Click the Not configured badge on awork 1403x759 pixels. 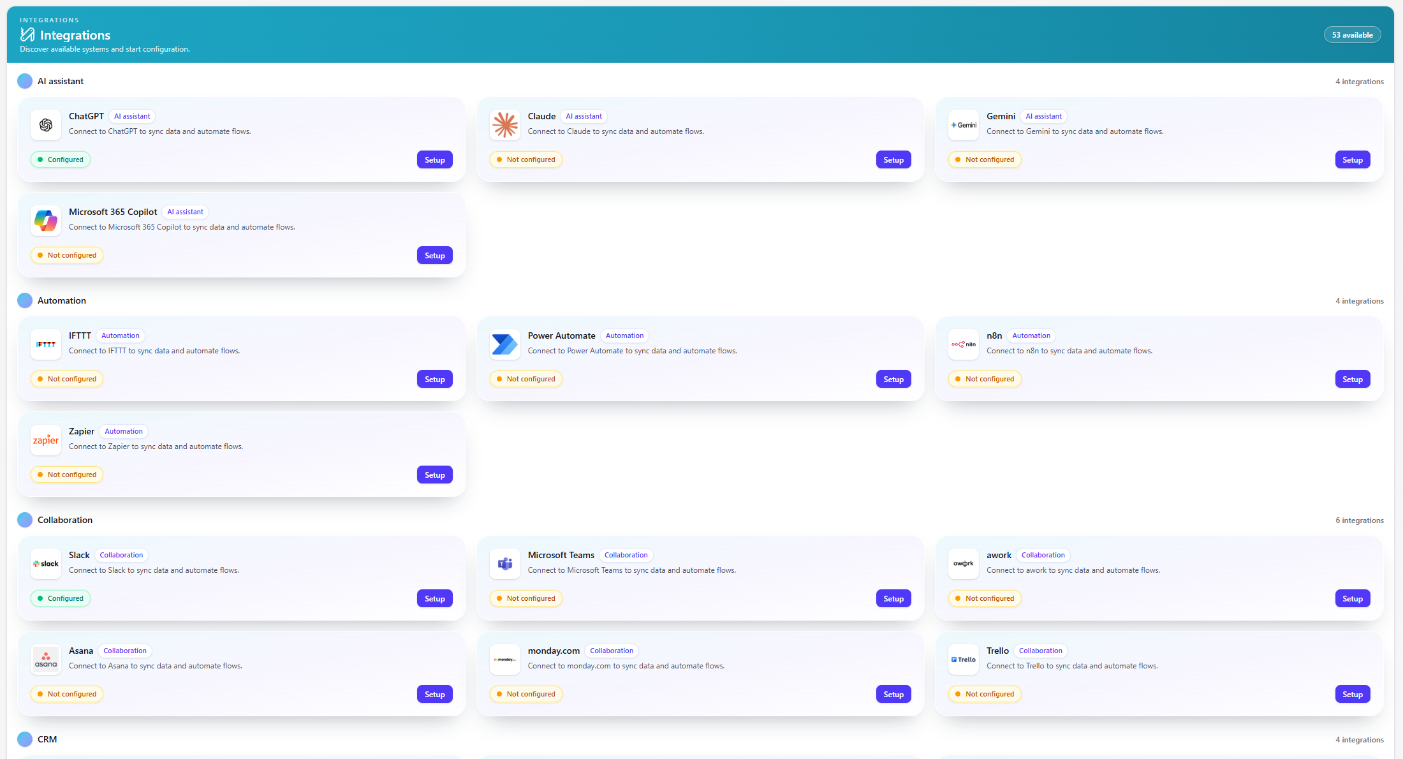[x=985, y=598]
